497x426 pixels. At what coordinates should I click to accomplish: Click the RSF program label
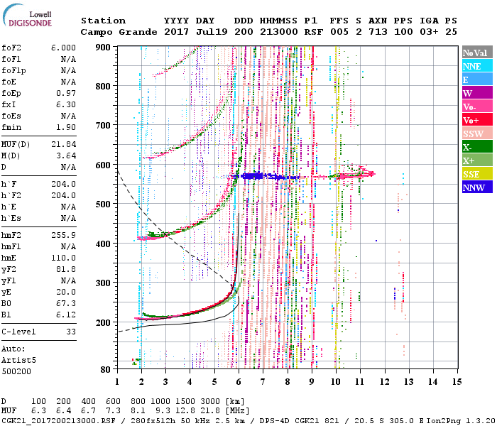click(x=314, y=32)
